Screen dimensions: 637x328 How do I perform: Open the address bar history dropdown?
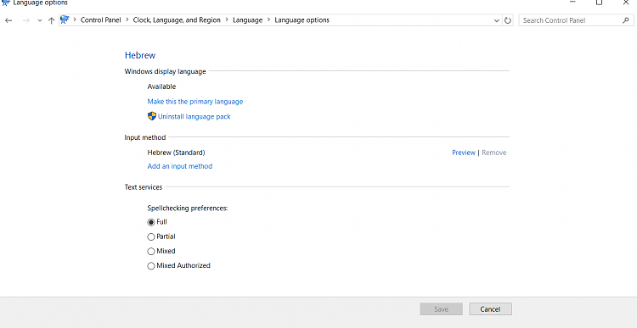(x=497, y=20)
